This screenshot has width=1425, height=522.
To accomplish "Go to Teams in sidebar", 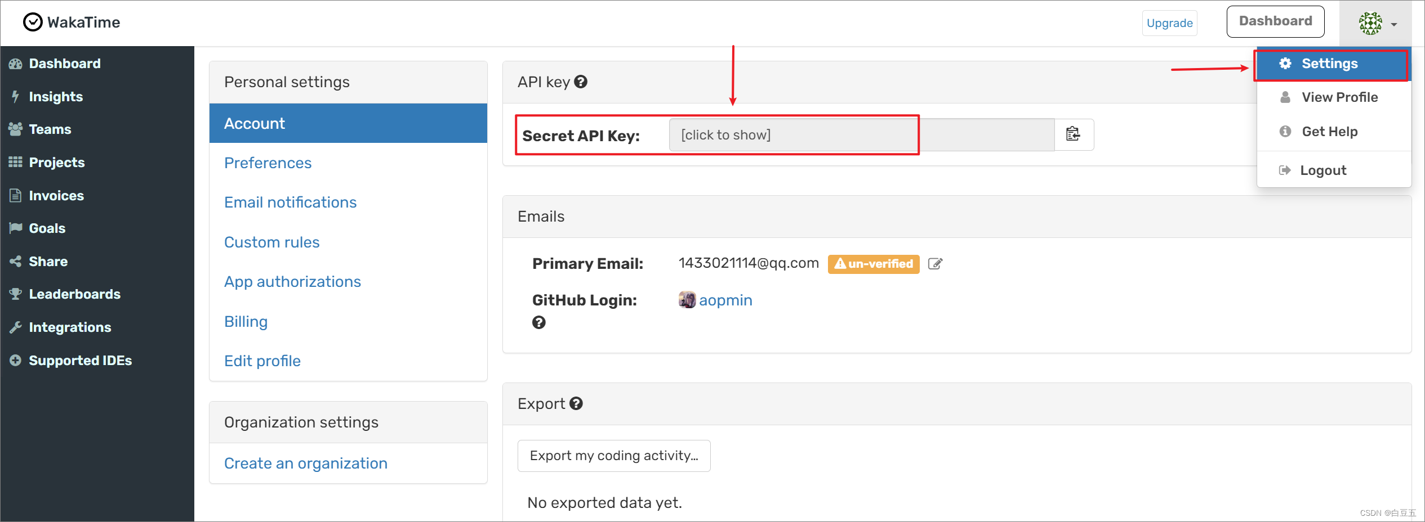I will [x=50, y=129].
